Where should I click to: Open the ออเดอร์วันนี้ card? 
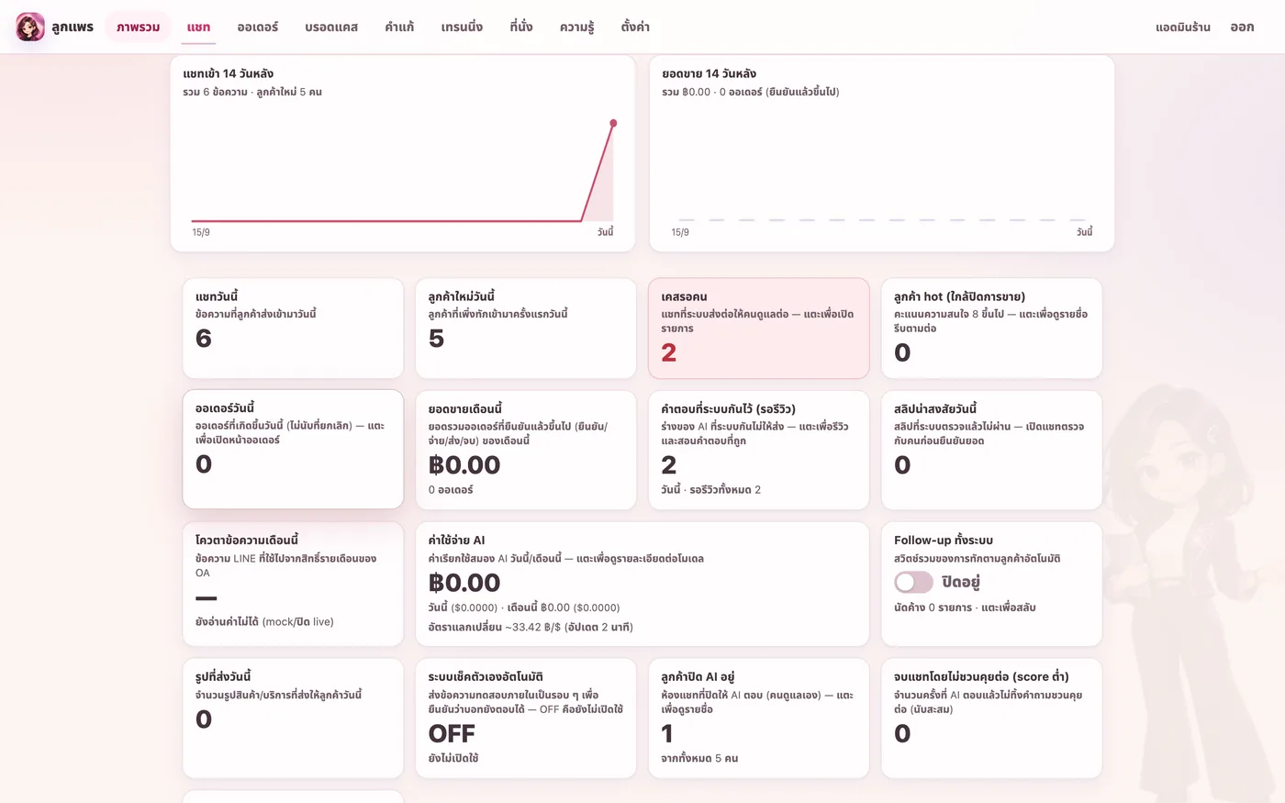(x=293, y=450)
